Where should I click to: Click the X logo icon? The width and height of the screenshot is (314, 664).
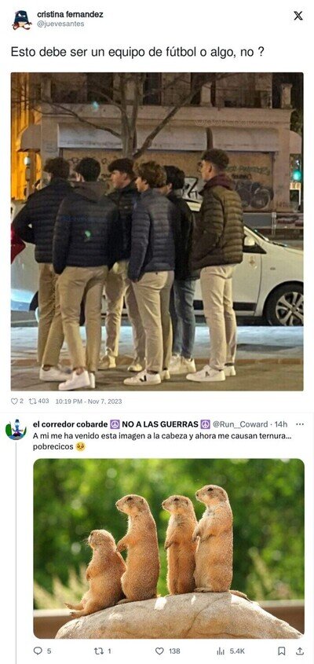[x=298, y=16]
